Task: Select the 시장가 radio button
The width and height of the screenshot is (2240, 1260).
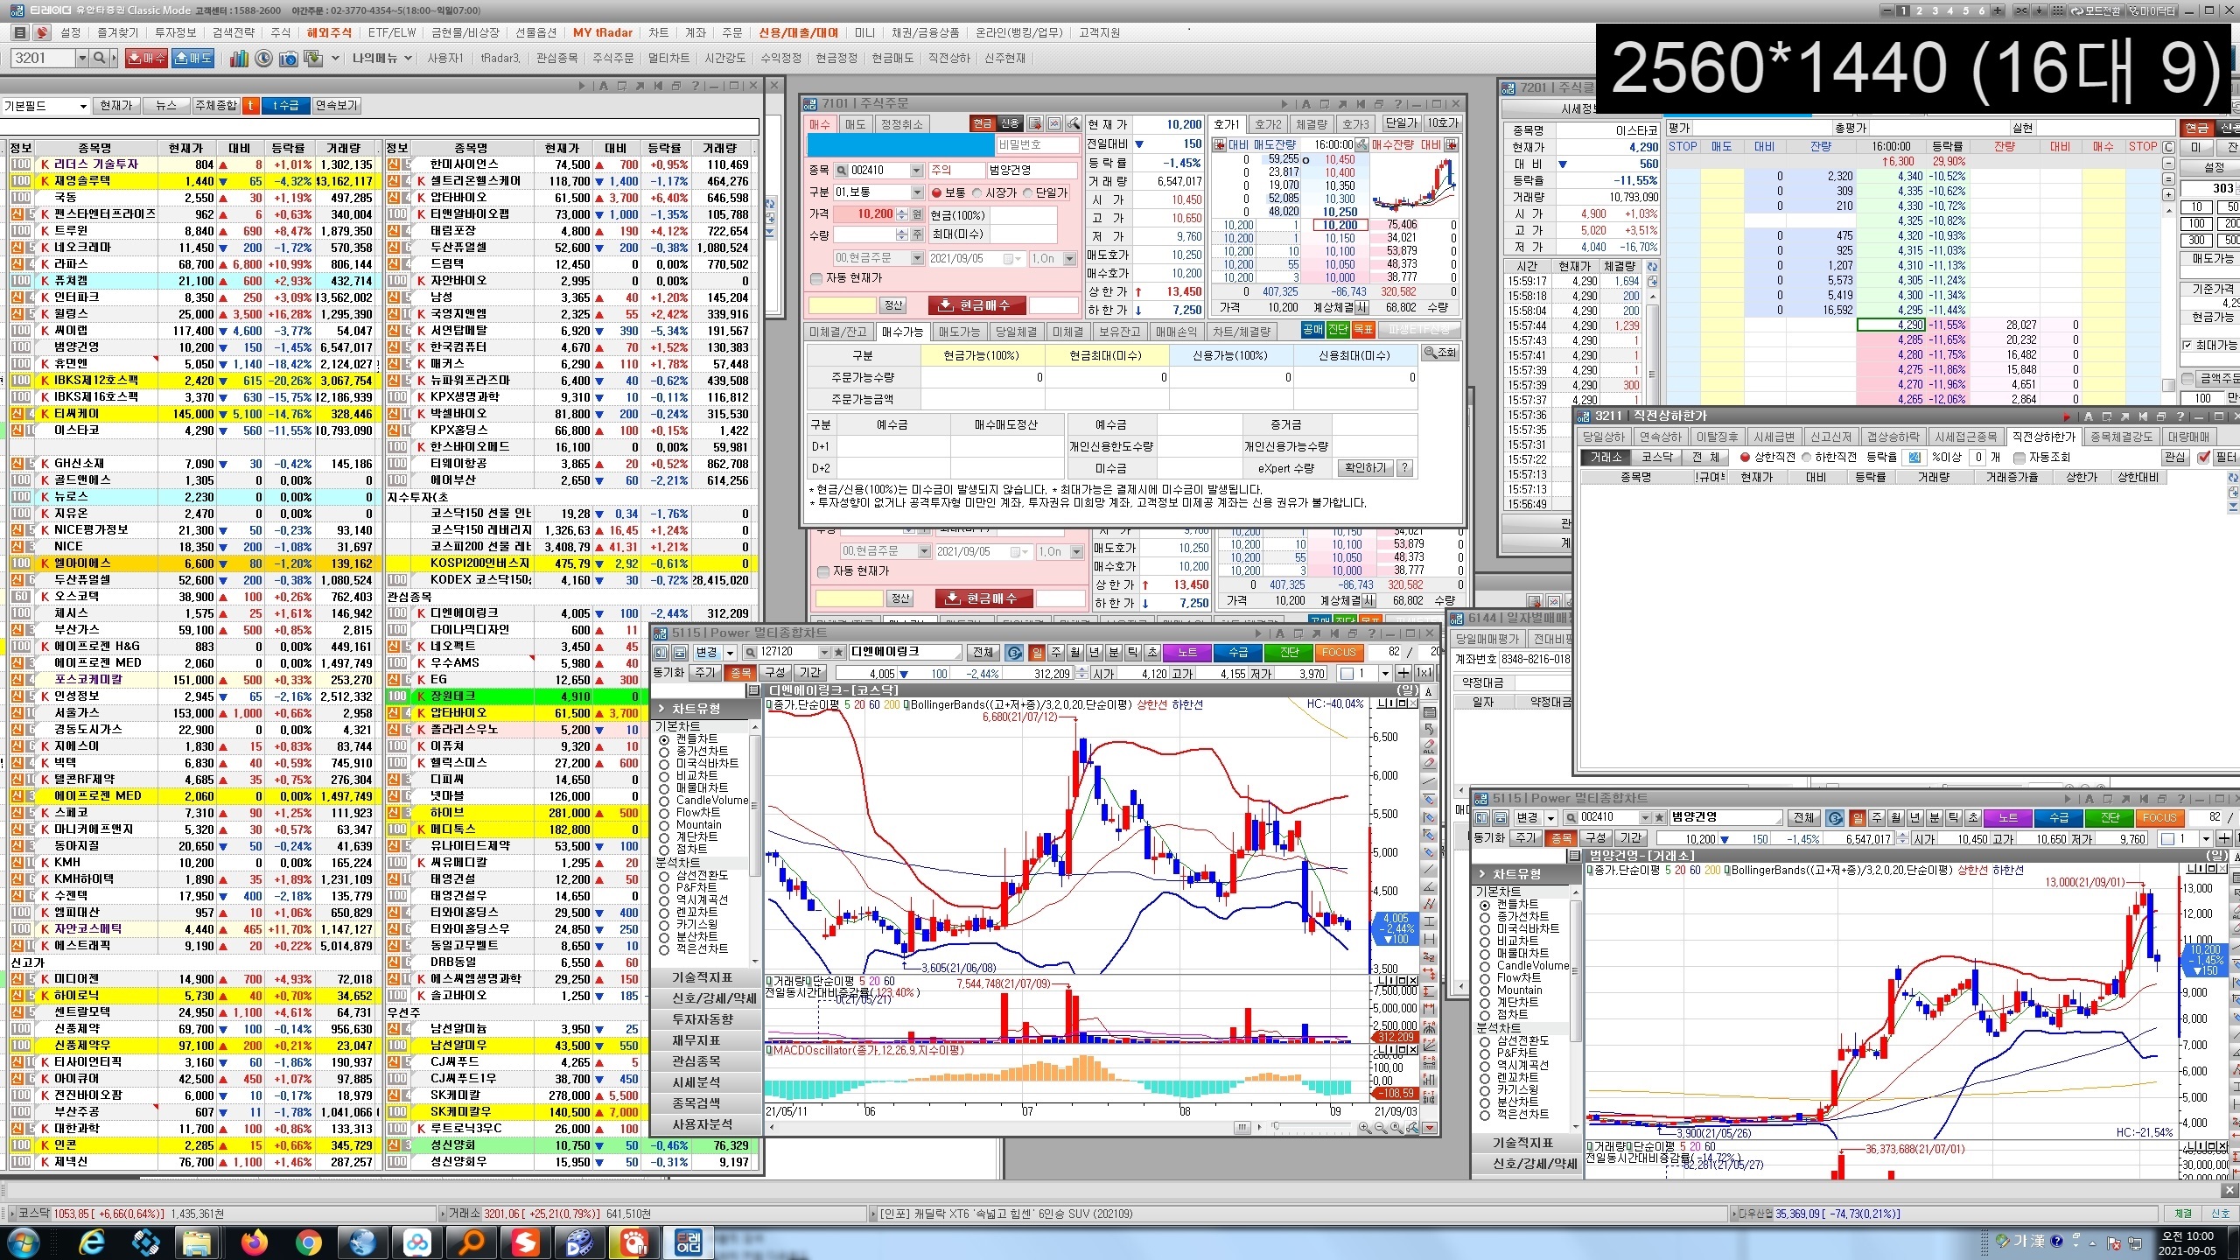Action: tap(976, 193)
